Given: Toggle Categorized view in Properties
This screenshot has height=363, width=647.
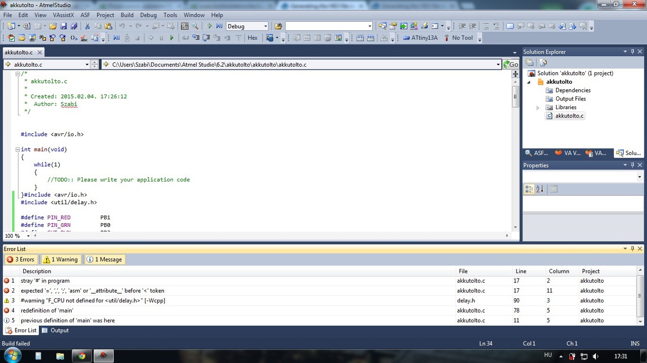Looking at the screenshot, I should pos(529,189).
